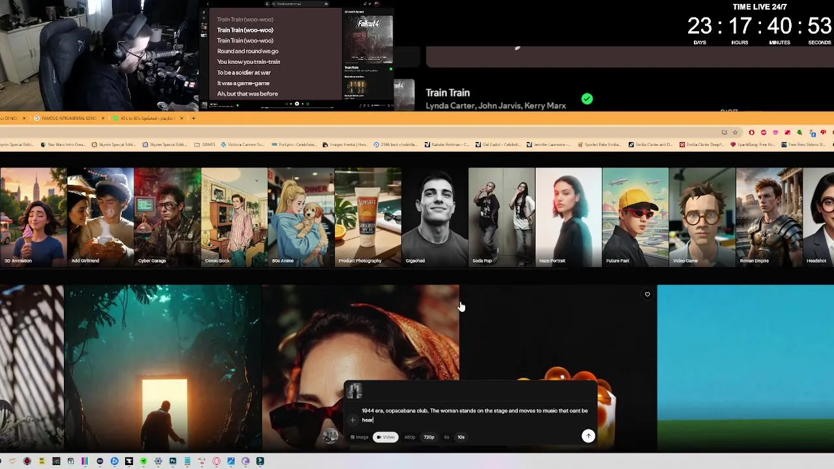The height and width of the screenshot is (469, 834).
Task: Select the Future Past style preset
Action: pos(635,217)
